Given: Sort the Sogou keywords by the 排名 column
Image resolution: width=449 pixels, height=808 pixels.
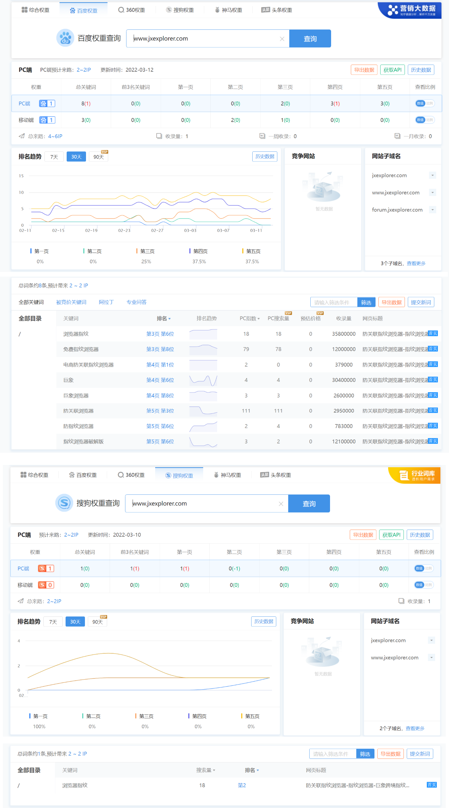Looking at the screenshot, I should (x=252, y=770).
